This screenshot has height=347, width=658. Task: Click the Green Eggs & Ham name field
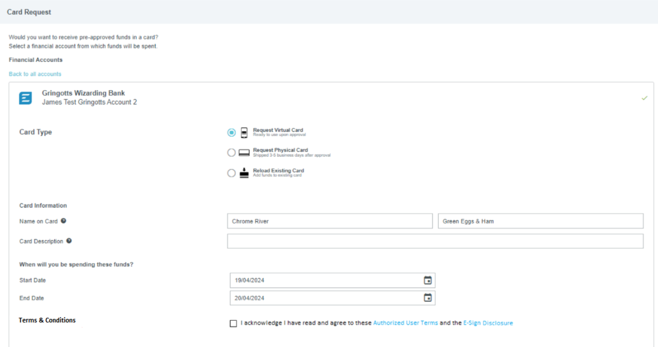(540, 221)
